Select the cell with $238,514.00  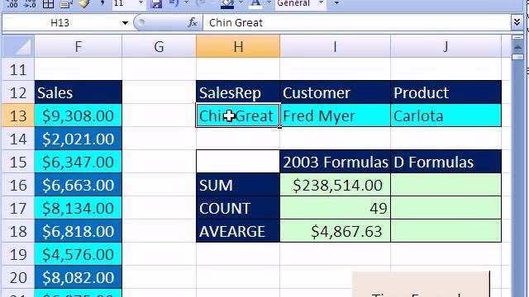pyautogui.click(x=335, y=185)
